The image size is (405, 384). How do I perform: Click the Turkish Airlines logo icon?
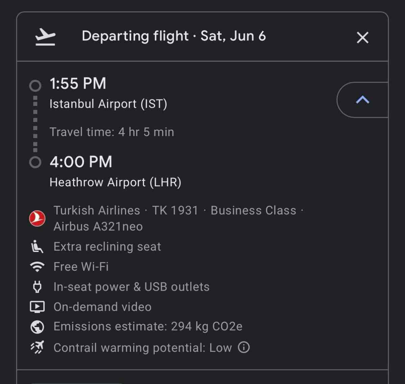click(37, 219)
